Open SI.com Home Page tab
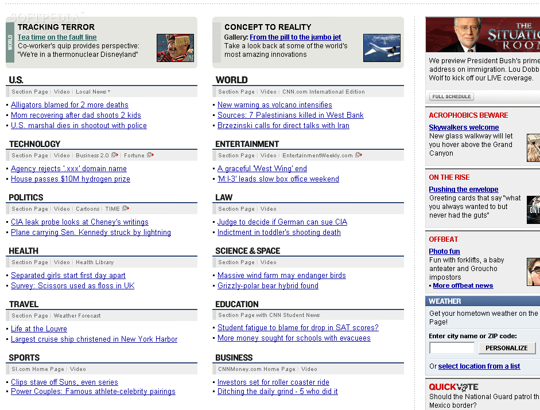The image size is (540, 410). point(38,369)
